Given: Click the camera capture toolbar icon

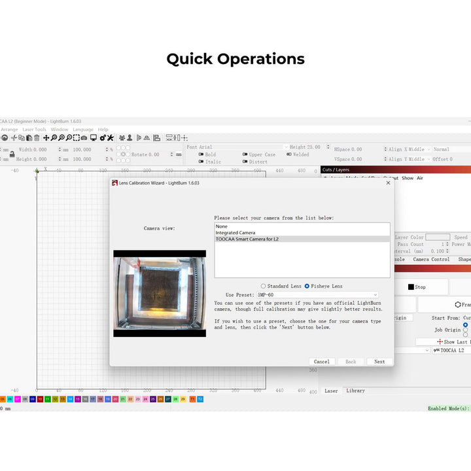Looking at the screenshot, I should 85,138.
